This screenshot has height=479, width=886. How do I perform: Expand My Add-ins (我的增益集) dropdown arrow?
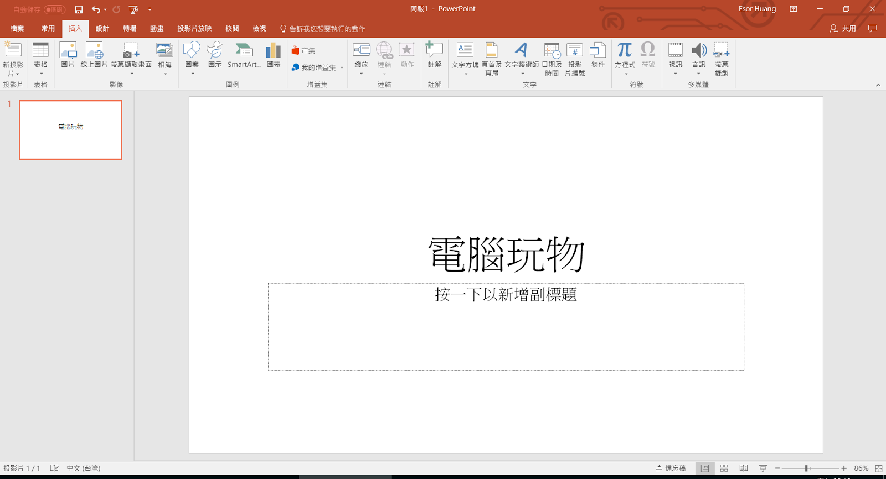click(x=342, y=67)
